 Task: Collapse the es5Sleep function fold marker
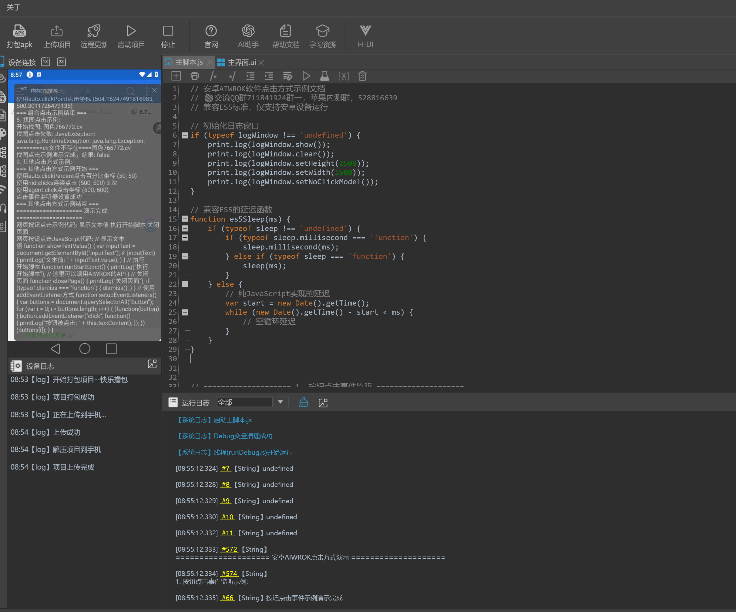pos(185,219)
